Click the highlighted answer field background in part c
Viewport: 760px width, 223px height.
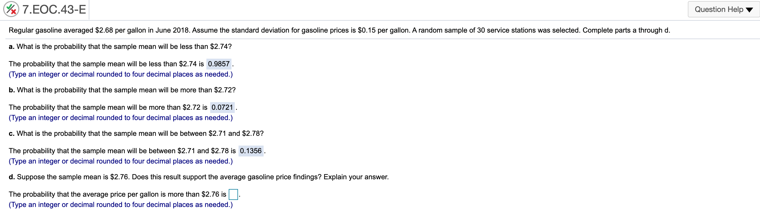(251, 151)
